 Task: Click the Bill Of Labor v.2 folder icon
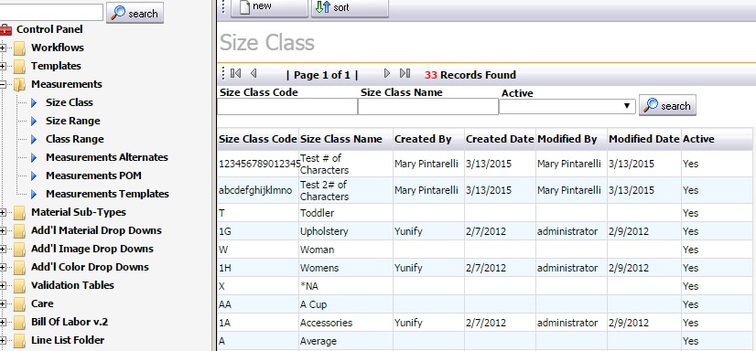pos(20,323)
